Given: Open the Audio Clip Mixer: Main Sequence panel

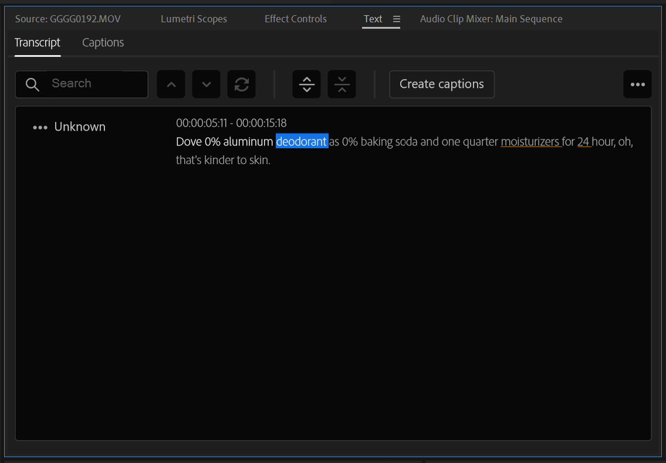Looking at the screenshot, I should tap(491, 19).
